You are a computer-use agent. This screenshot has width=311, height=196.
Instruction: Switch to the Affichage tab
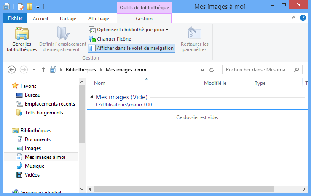click(x=99, y=19)
